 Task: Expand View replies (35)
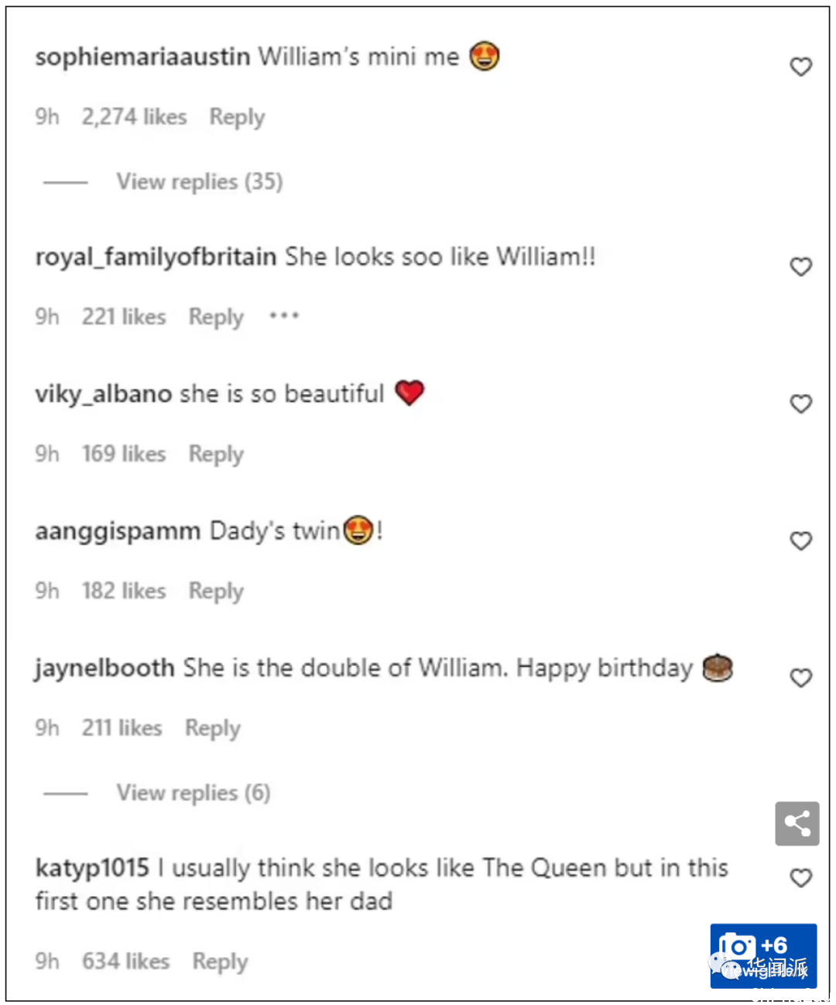pyautogui.click(x=200, y=182)
